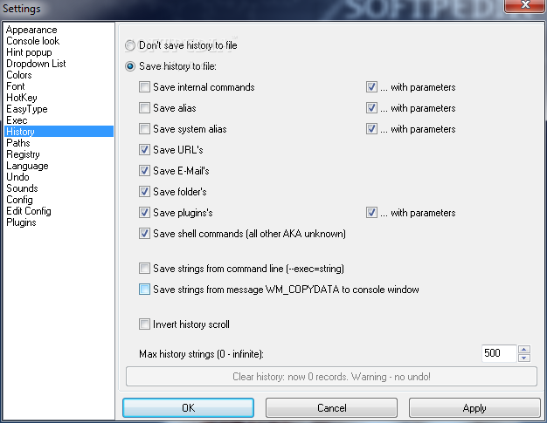Screen dimensions: 547x423
Task: Select Config in the settings list
Action: point(59,200)
